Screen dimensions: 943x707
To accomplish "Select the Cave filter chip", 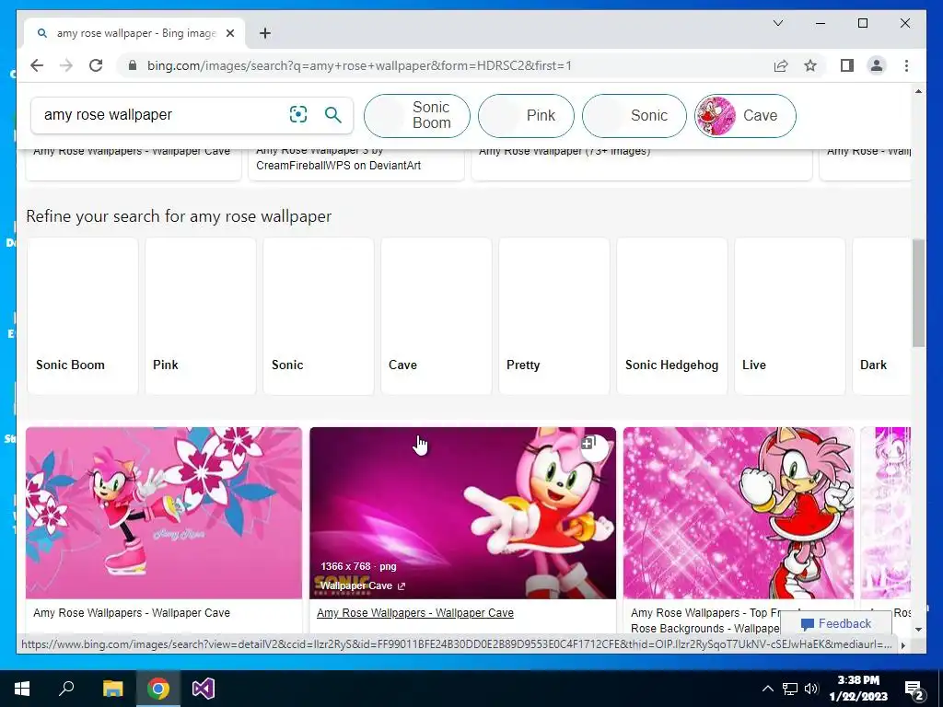I will pyautogui.click(x=745, y=115).
